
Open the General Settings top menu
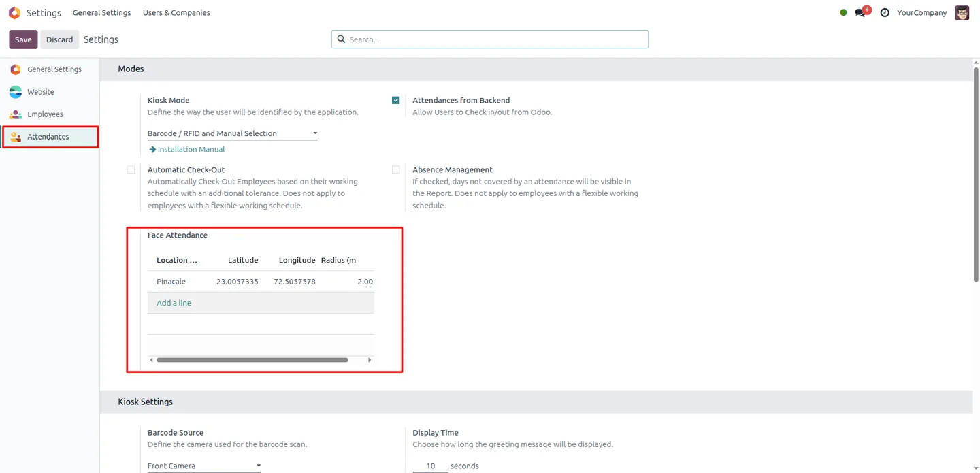coord(101,13)
